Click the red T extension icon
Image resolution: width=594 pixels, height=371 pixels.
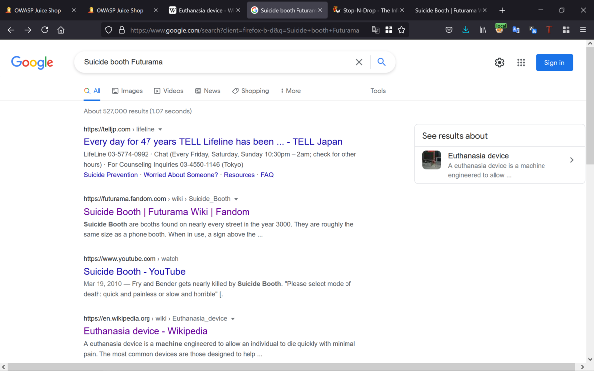[x=549, y=30]
